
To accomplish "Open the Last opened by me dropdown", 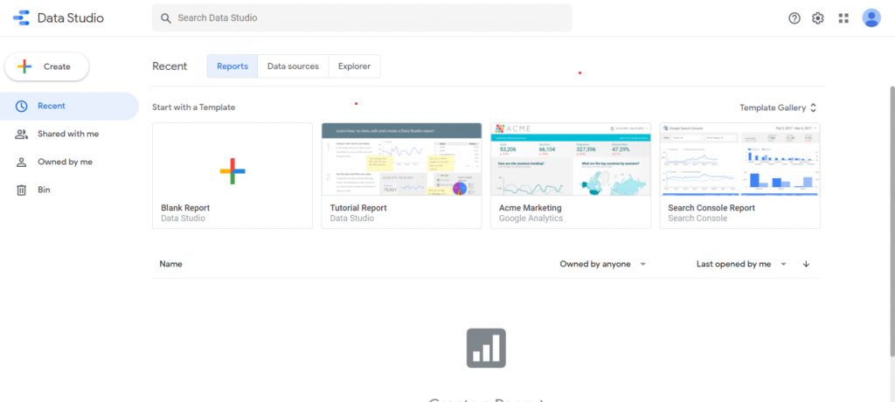I will click(x=741, y=264).
